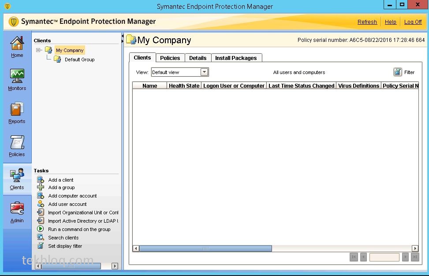Click the Symantec shield logo in header
Screen dimensions: 429x276
[x=13, y=22]
